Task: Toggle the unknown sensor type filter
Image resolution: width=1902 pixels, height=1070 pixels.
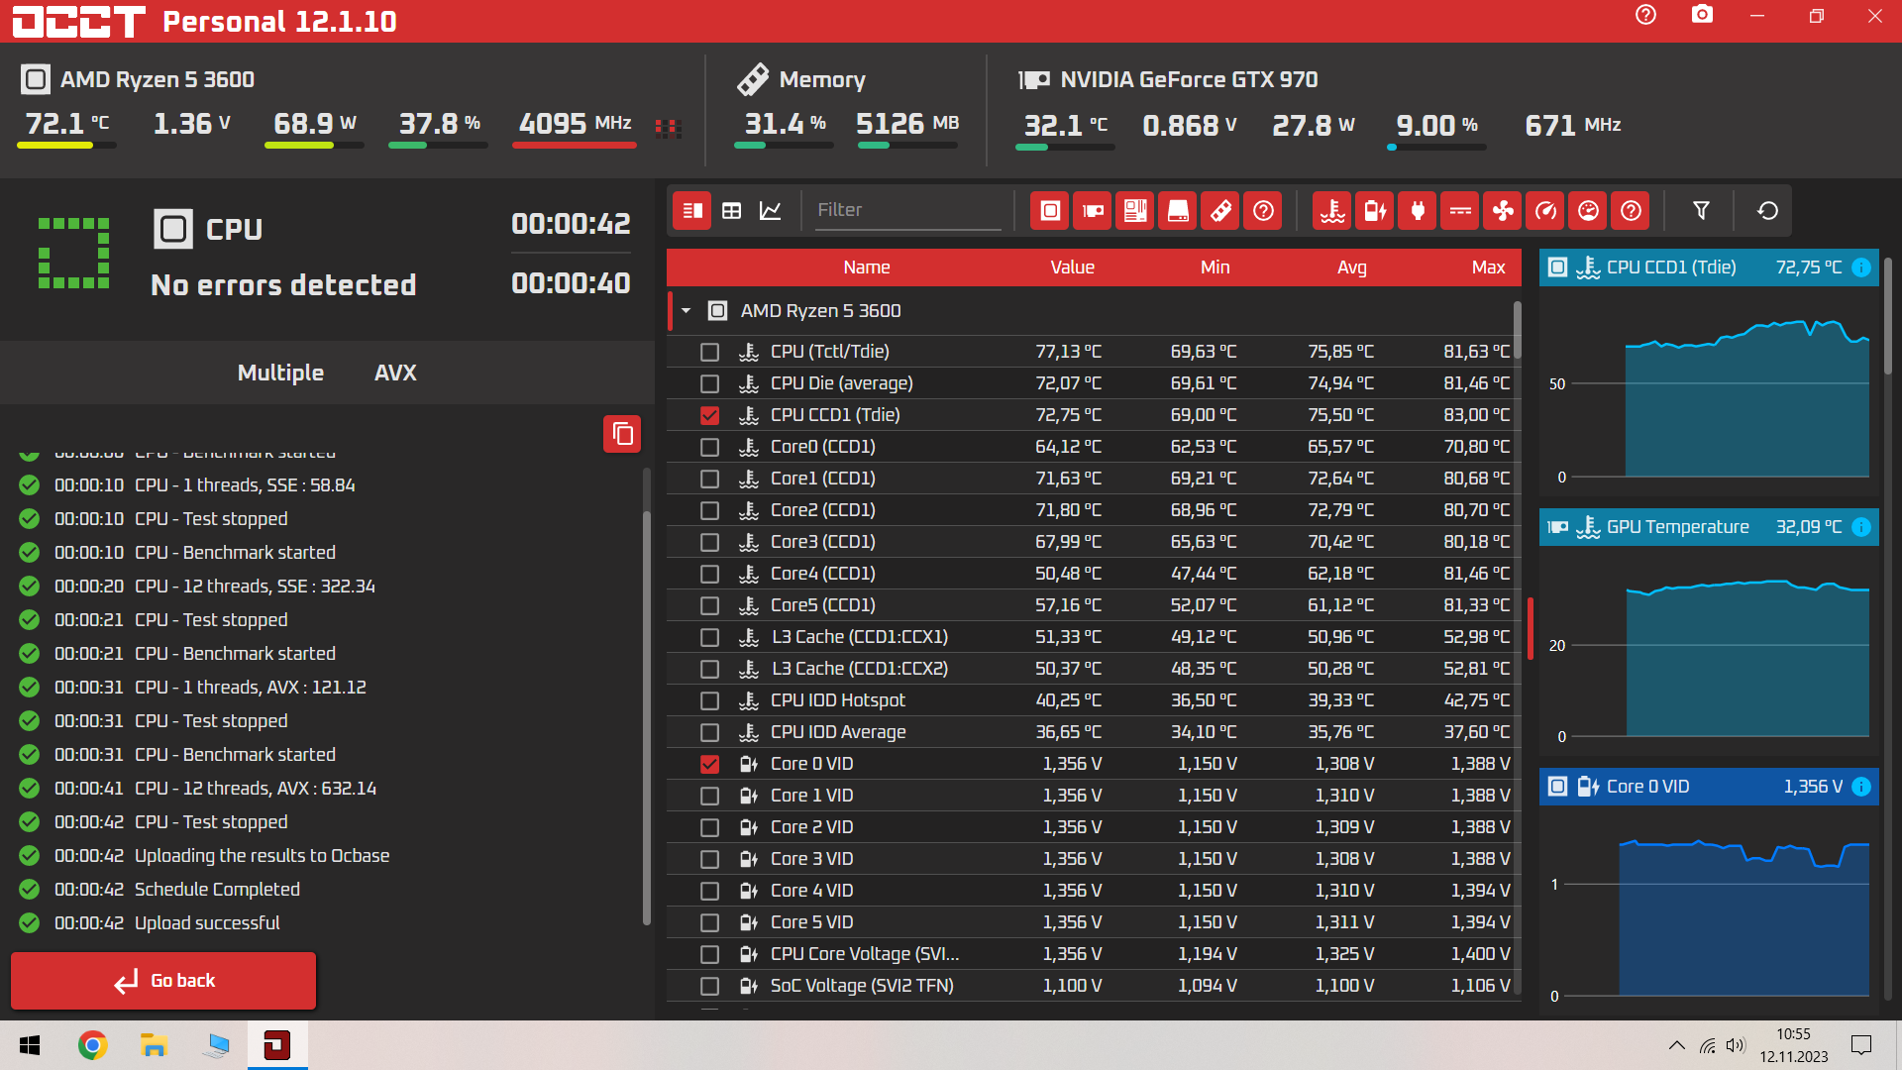Action: pos(1631,210)
